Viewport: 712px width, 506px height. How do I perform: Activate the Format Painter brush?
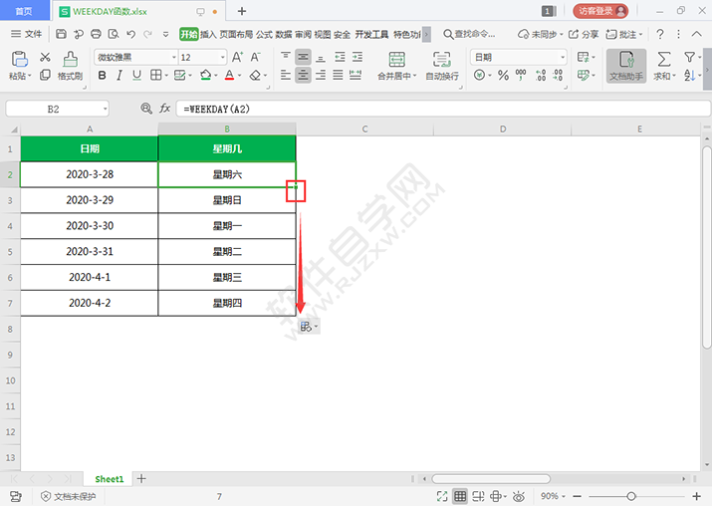tap(70, 60)
